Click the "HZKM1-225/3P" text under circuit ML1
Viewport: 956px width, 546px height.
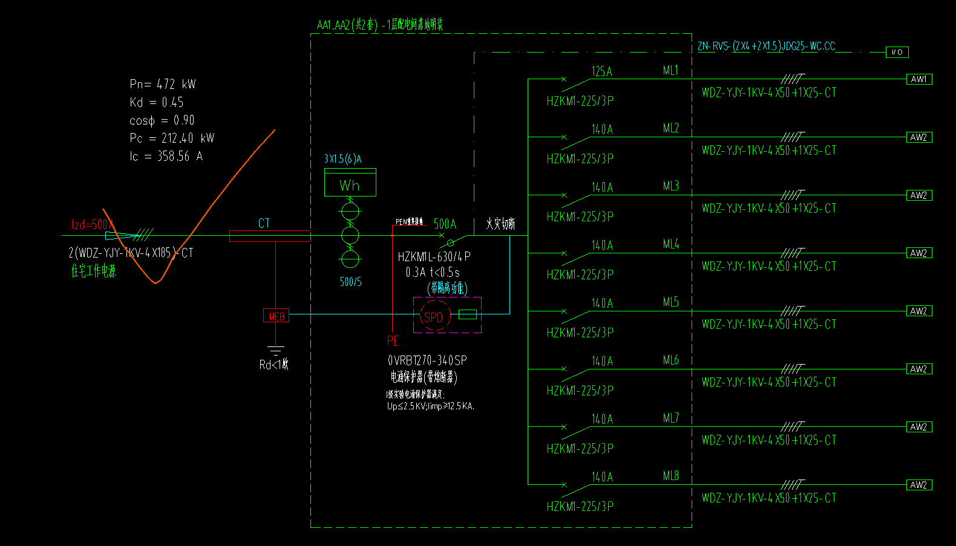(x=580, y=101)
